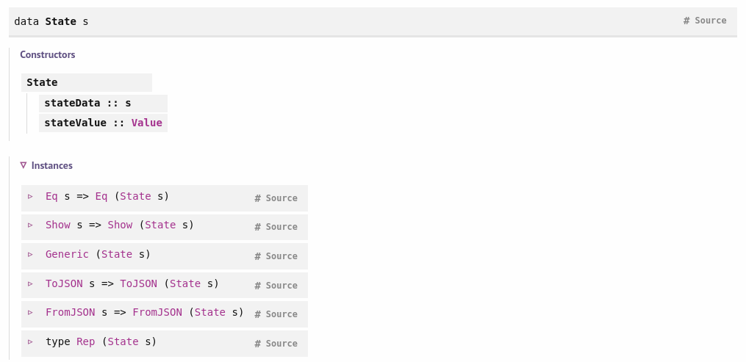
Task: Open Source link of type Rep instance
Action: (x=281, y=344)
